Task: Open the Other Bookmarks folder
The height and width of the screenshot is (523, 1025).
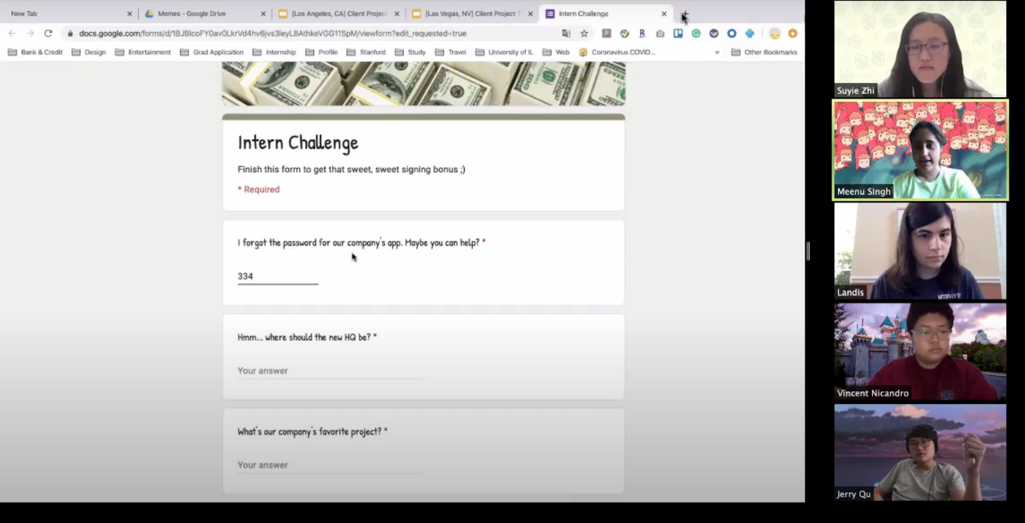Action: pos(764,52)
